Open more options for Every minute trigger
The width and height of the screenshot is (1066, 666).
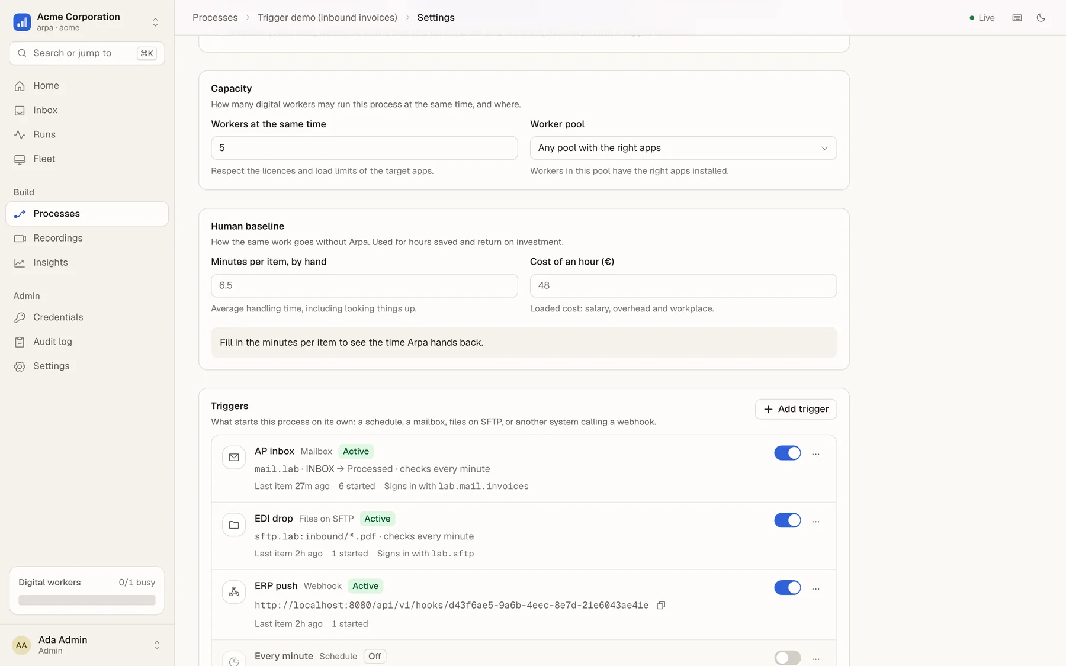click(815, 659)
